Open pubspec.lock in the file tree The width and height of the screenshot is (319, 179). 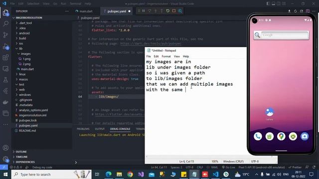tap(28, 120)
